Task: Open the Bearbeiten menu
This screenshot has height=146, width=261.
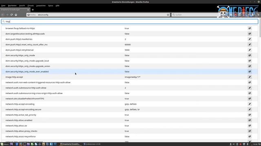Action: coord(12,6)
